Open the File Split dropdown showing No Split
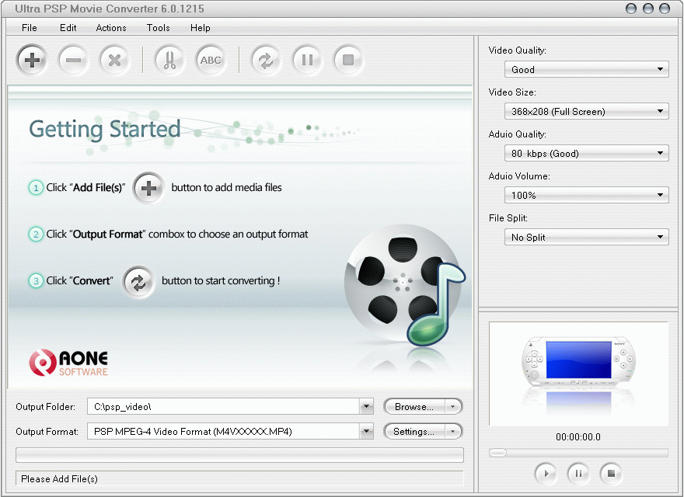The height and width of the screenshot is (497, 684). click(x=586, y=237)
